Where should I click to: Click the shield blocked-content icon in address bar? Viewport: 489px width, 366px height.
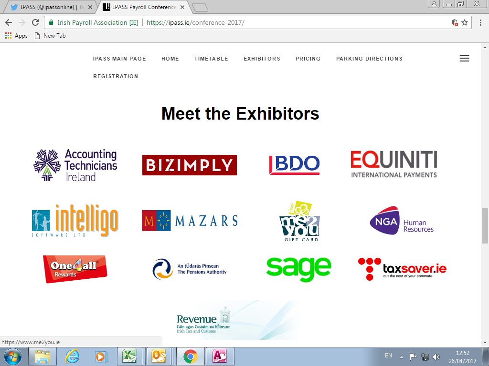click(x=455, y=22)
